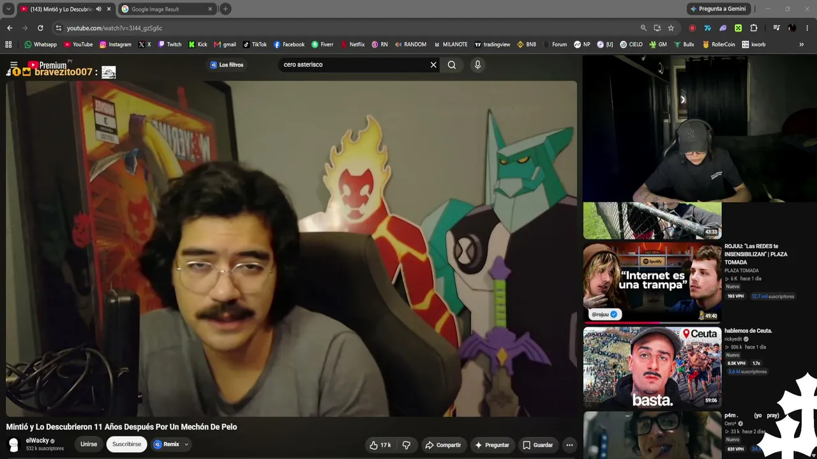The width and height of the screenshot is (817, 459).
Task: Dislike the video with thumbs-down
Action: (x=407, y=445)
